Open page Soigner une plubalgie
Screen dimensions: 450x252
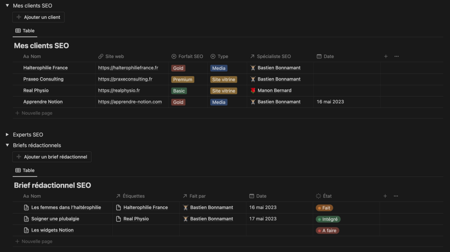coord(55,219)
